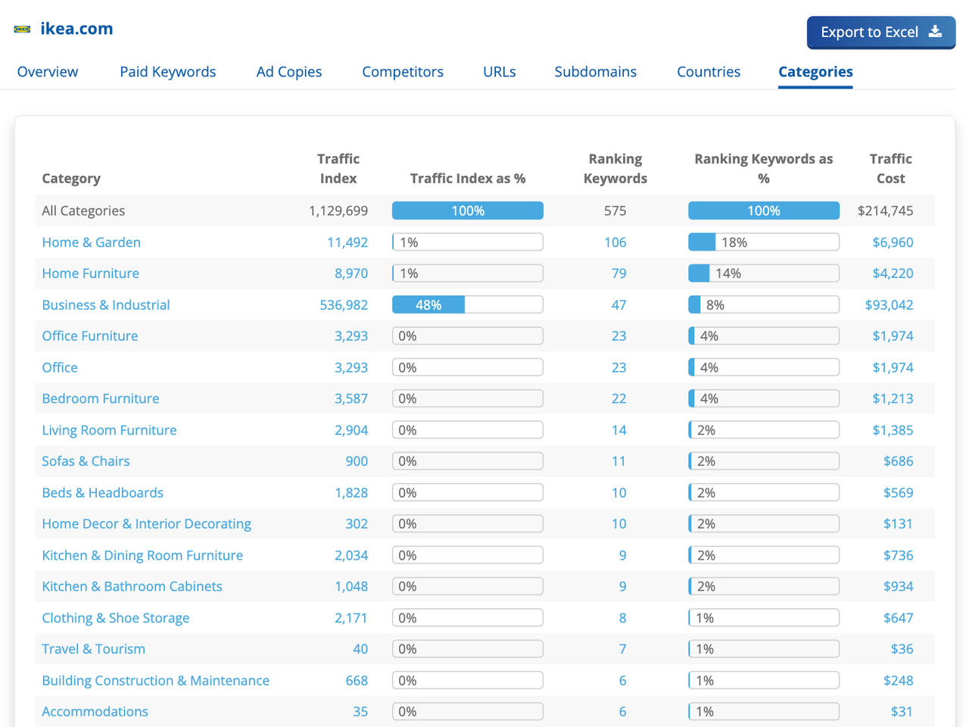
Task: Click traffic index value 536,982
Action: pos(344,305)
